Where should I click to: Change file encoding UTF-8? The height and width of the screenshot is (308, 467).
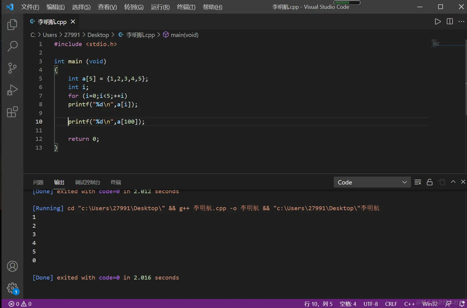tap(371, 304)
